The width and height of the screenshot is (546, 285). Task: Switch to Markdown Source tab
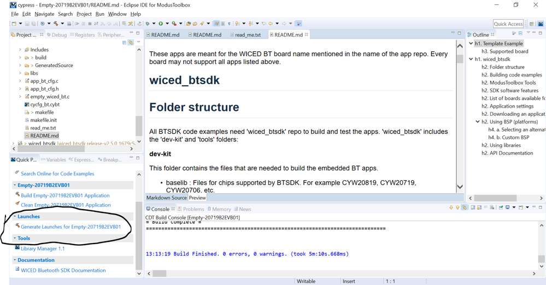coord(167,198)
